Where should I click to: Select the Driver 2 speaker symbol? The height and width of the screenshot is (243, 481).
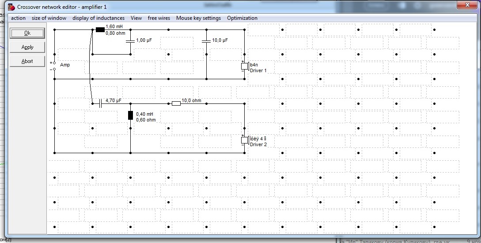pyautogui.click(x=244, y=140)
